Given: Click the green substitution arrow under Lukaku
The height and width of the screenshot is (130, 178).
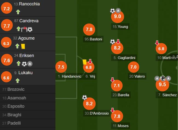Looking at the screenshot, I should pos(18,80).
